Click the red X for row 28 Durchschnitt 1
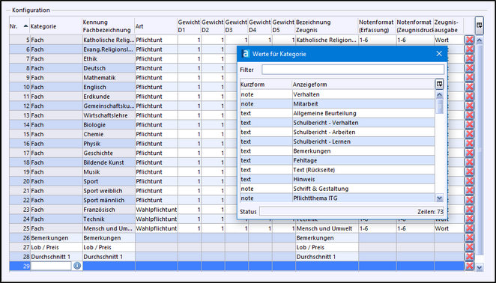Viewport: 496px width, 283px height. pyautogui.click(x=469, y=257)
